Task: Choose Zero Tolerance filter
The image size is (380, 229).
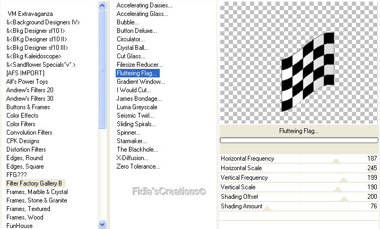Action: [x=138, y=166]
